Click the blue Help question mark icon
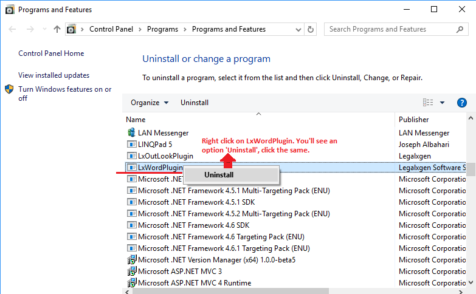 tap(461, 103)
